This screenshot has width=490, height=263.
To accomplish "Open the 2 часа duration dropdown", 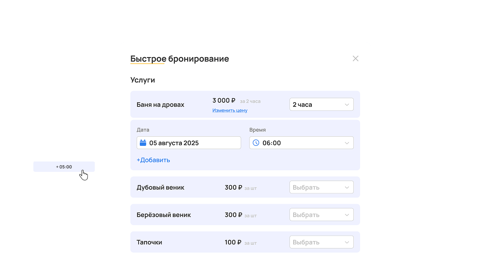I will coord(321,104).
